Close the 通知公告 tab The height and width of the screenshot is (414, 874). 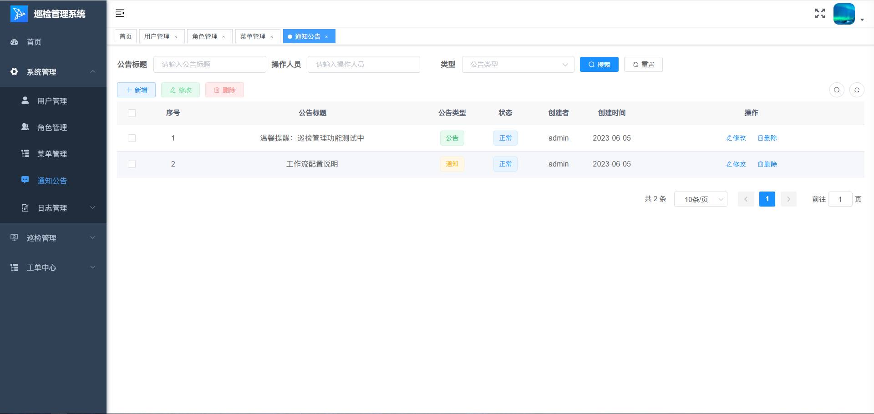(x=326, y=37)
